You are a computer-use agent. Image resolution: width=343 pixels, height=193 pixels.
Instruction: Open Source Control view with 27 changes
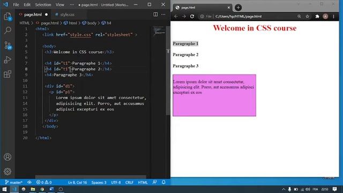(8, 45)
